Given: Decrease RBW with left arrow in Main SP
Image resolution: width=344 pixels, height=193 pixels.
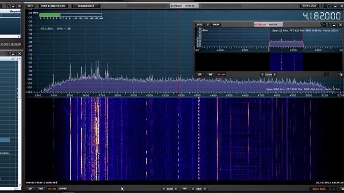Looking at the screenshot, I should 192,189.
